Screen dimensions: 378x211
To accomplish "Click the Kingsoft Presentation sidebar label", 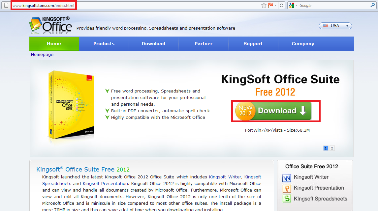I will [x=319, y=188].
